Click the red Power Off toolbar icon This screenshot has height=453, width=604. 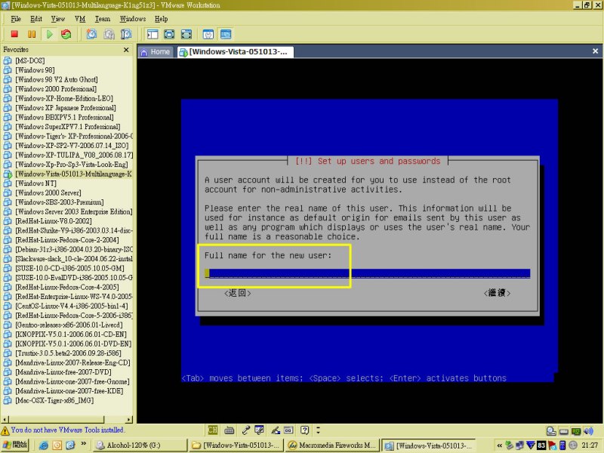click(x=14, y=34)
